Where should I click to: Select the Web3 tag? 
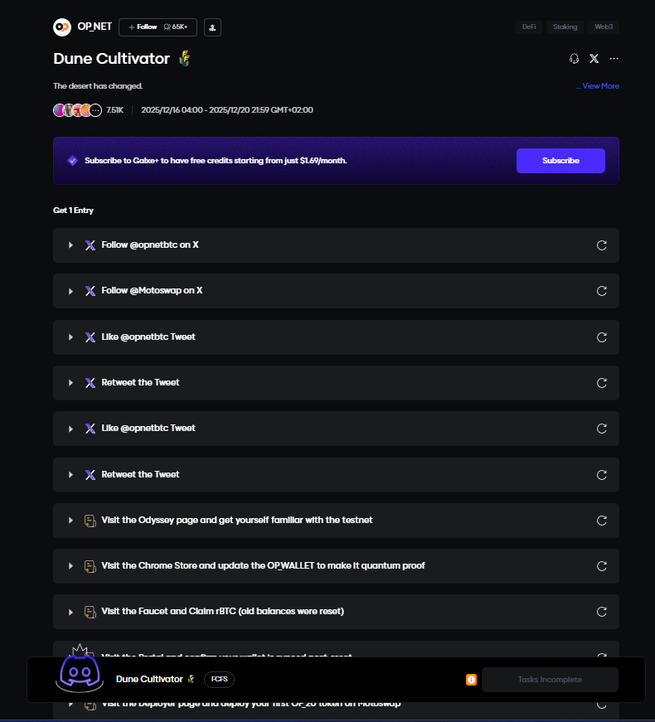pyautogui.click(x=604, y=27)
